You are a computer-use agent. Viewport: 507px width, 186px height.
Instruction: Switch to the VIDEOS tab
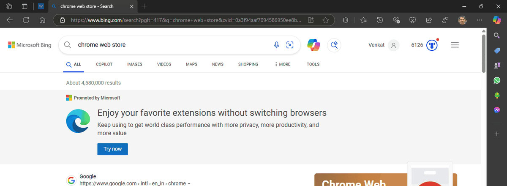click(x=164, y=64)
